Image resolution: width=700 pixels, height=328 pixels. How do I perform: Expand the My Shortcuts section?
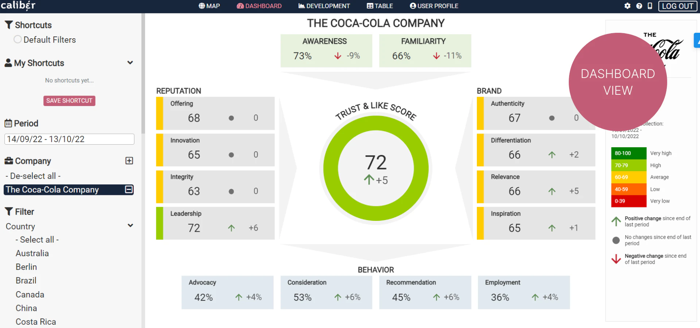(x=130, y=63)
